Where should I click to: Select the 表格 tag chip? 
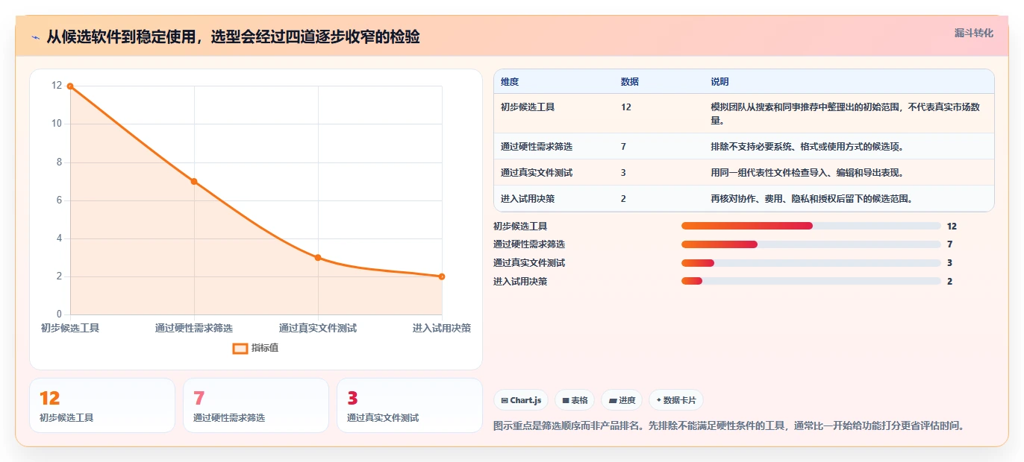[575, 400]
